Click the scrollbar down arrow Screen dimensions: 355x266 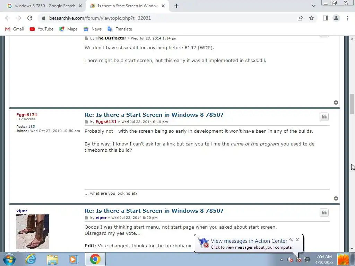[x=352, y=249]
